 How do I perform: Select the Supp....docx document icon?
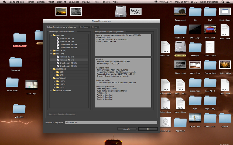click(225, 30)
